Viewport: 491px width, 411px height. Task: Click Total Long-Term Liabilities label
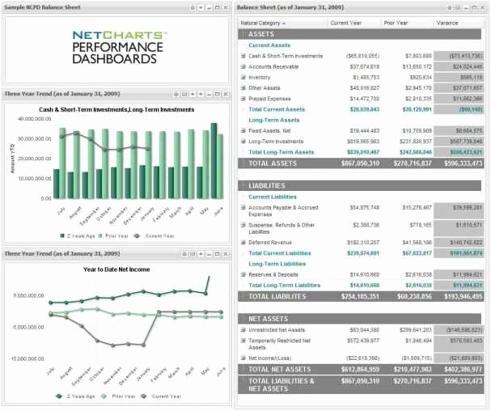[x=285, y=285]
